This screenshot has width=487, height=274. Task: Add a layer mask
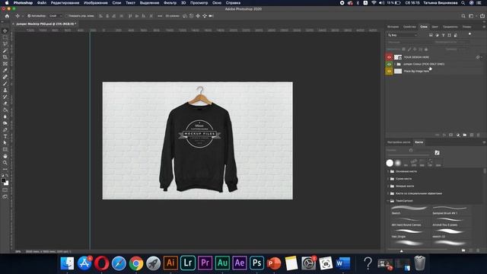(x=451, y=135)
